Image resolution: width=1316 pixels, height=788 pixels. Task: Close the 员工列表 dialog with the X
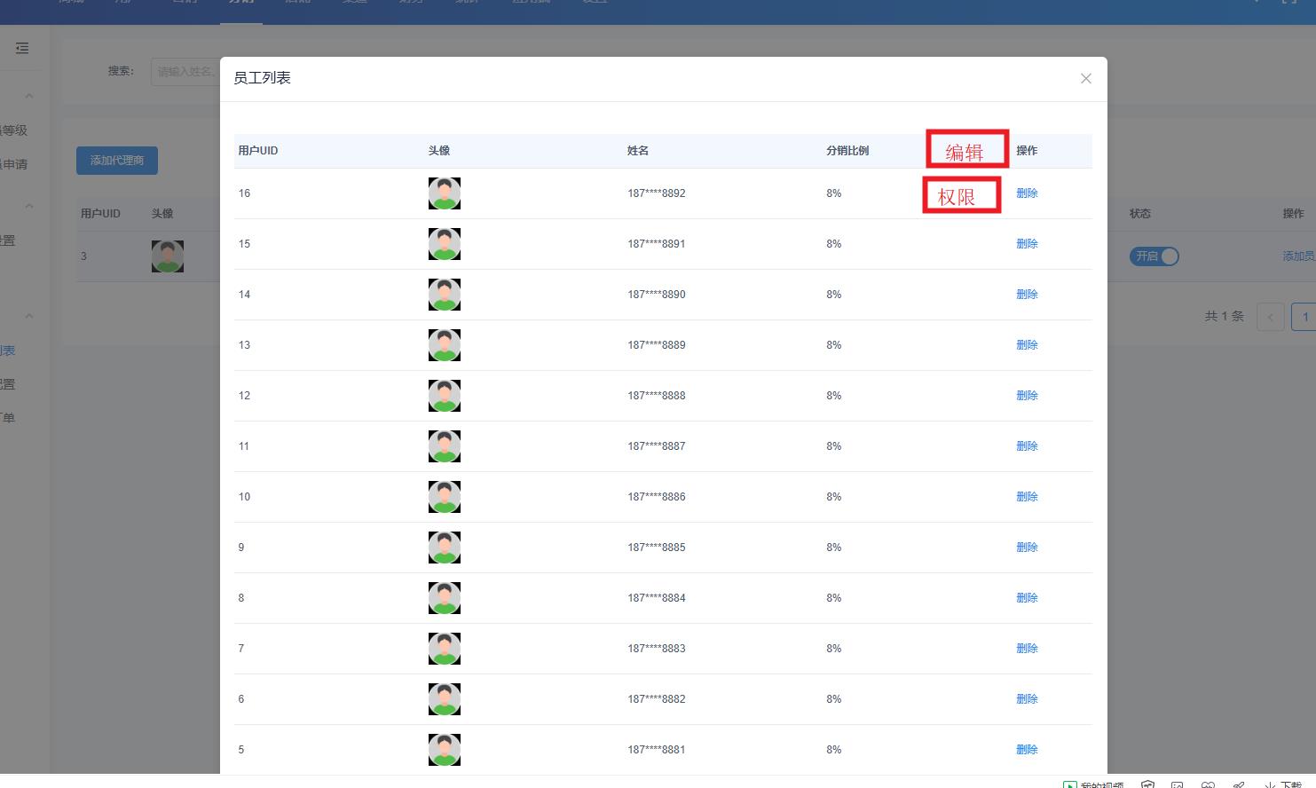point(1085,79)
